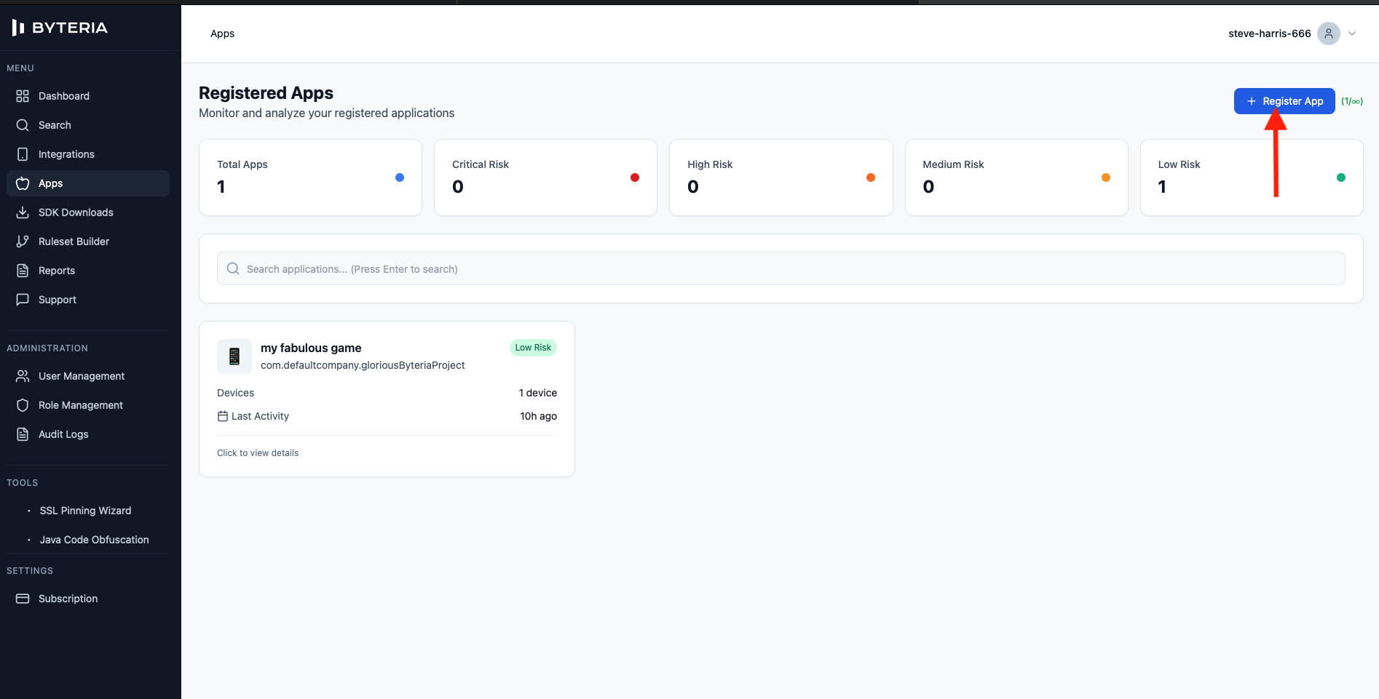Click the Click to view details link

[x=258, y=453]
